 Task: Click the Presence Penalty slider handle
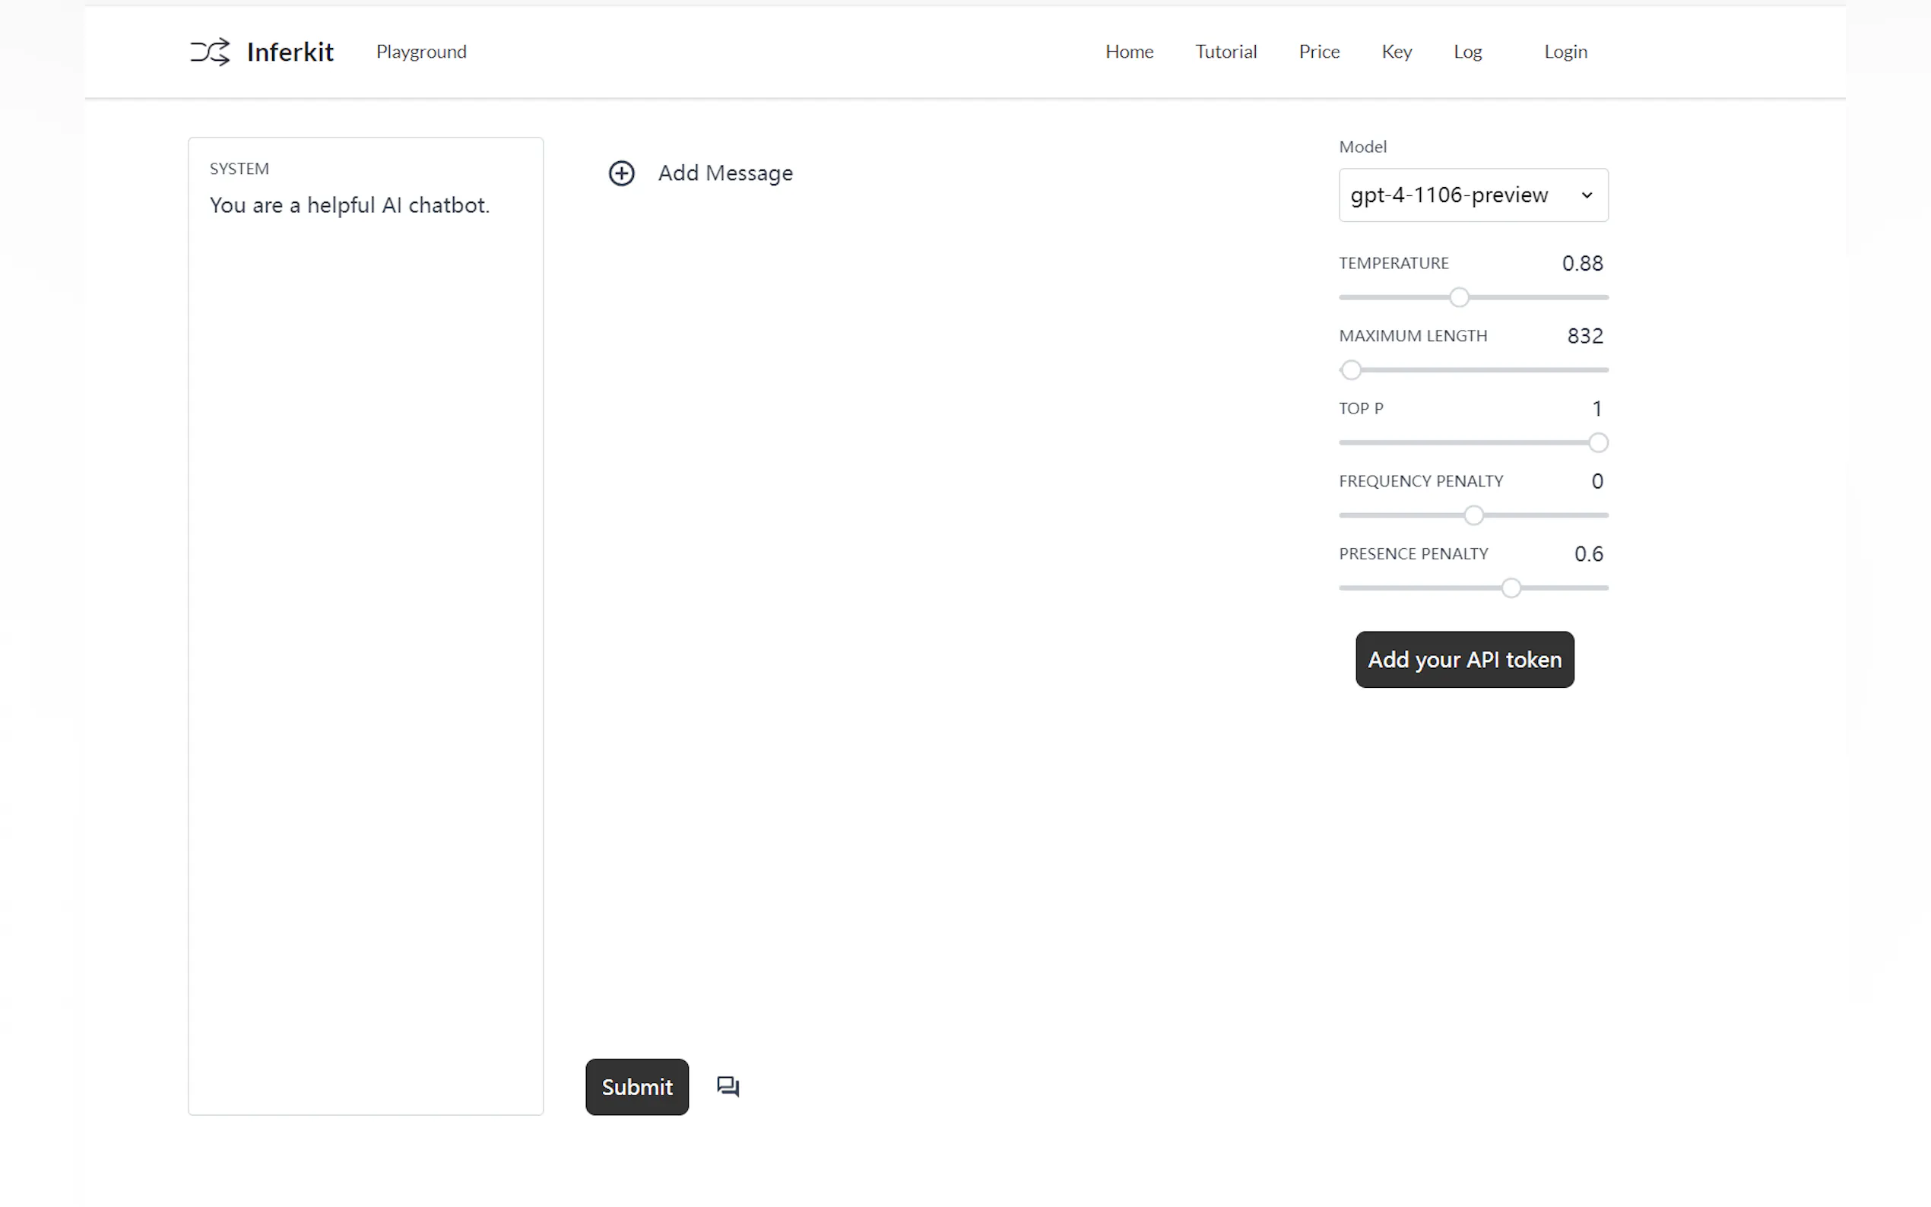1510,588
